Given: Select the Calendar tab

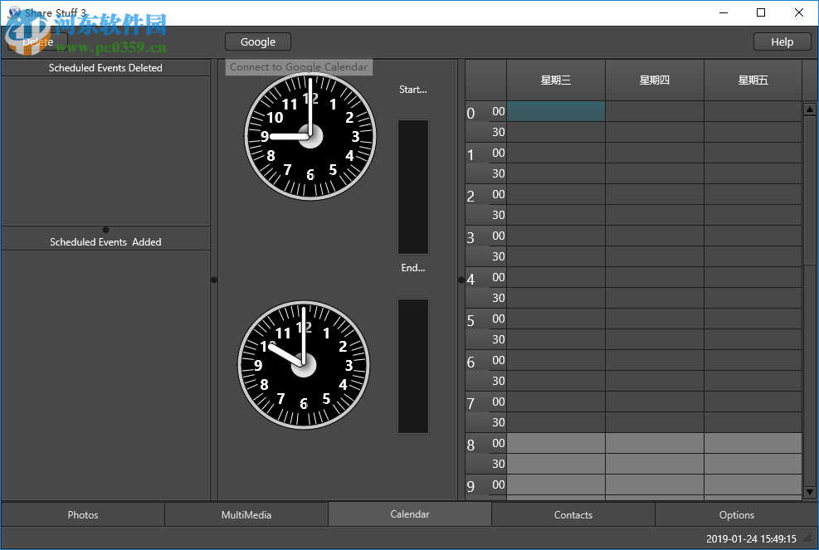Looking at the screenshot, I should click(x=410, y=514).
